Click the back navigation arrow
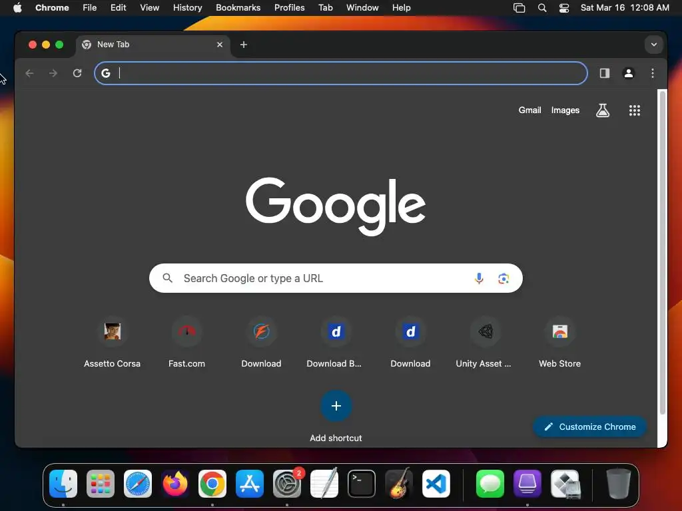This screenshot has height=511, width=682. (x=29, y=73)
